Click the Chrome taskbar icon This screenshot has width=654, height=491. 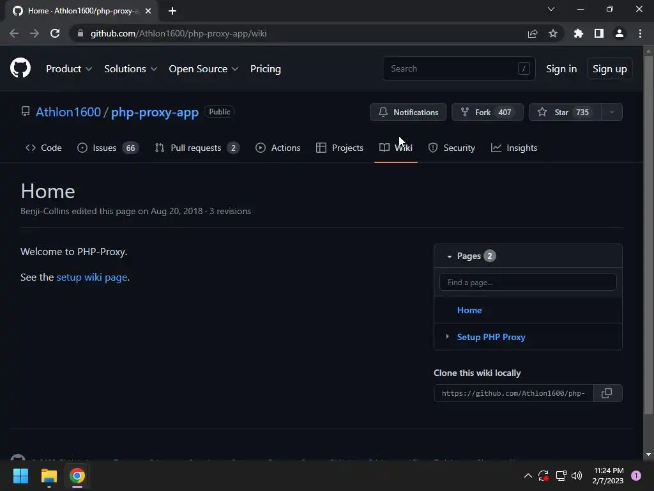tap(77, 476)
